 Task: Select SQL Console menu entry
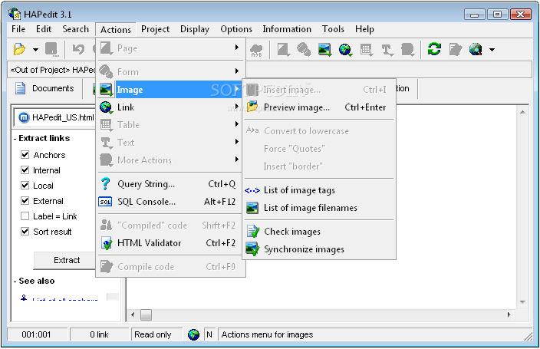tap(170, 202)
